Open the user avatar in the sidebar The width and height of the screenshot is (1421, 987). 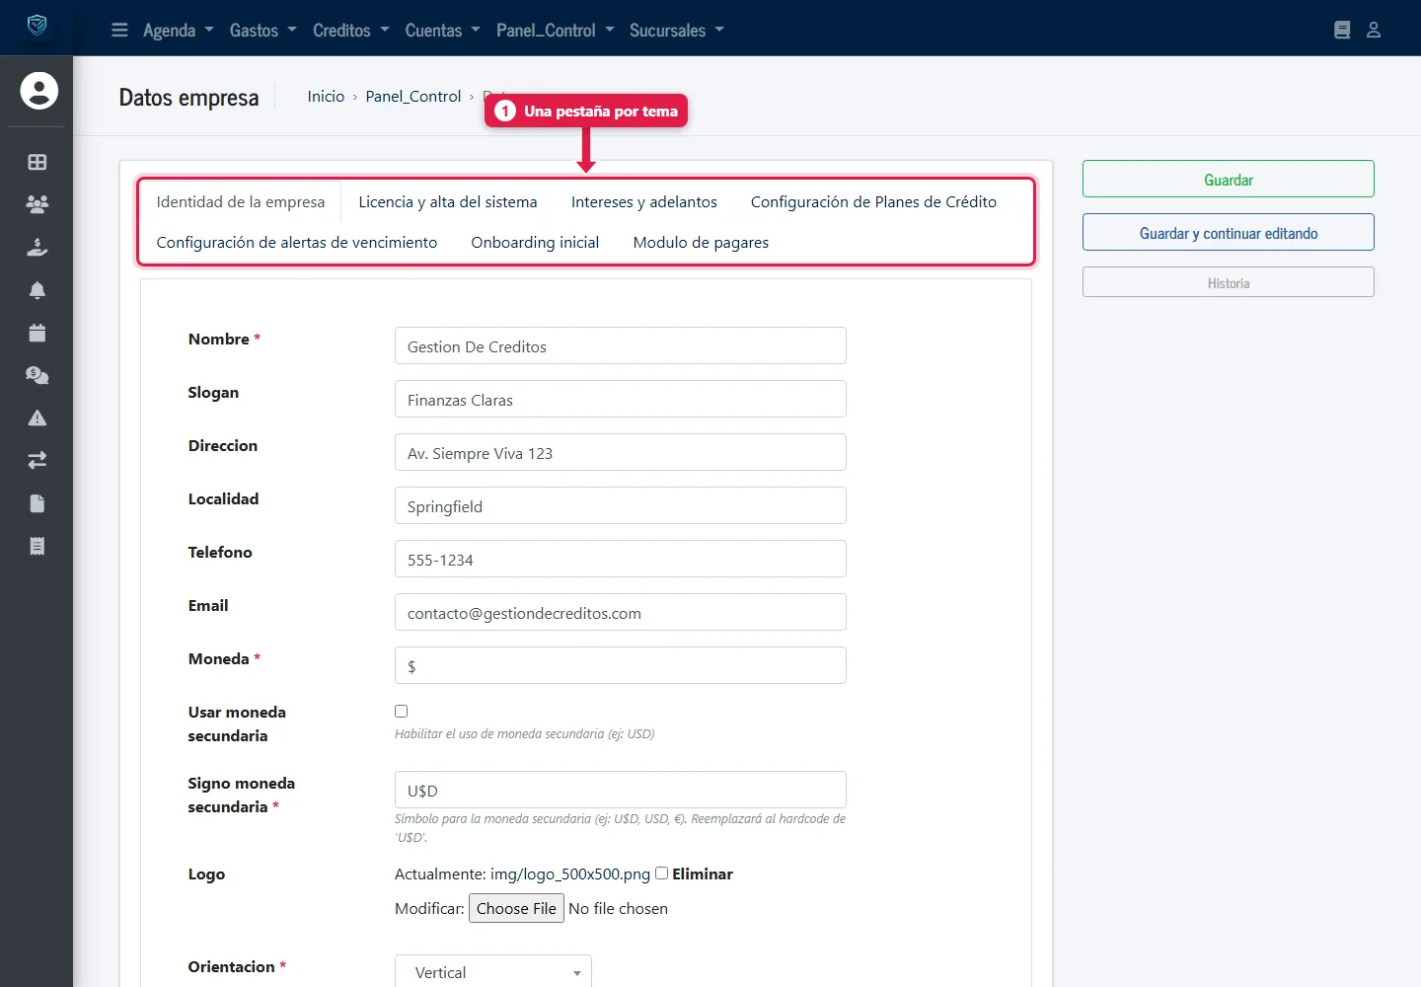[x=38, y=91]
